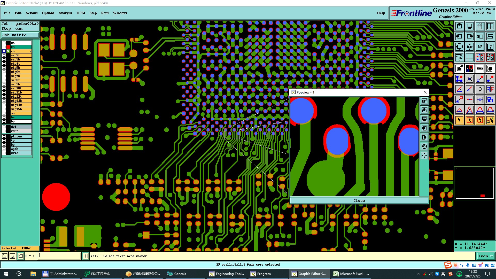496x279 pixels.
Task: Click the Close button in Popview
Action: click(359, 200)
